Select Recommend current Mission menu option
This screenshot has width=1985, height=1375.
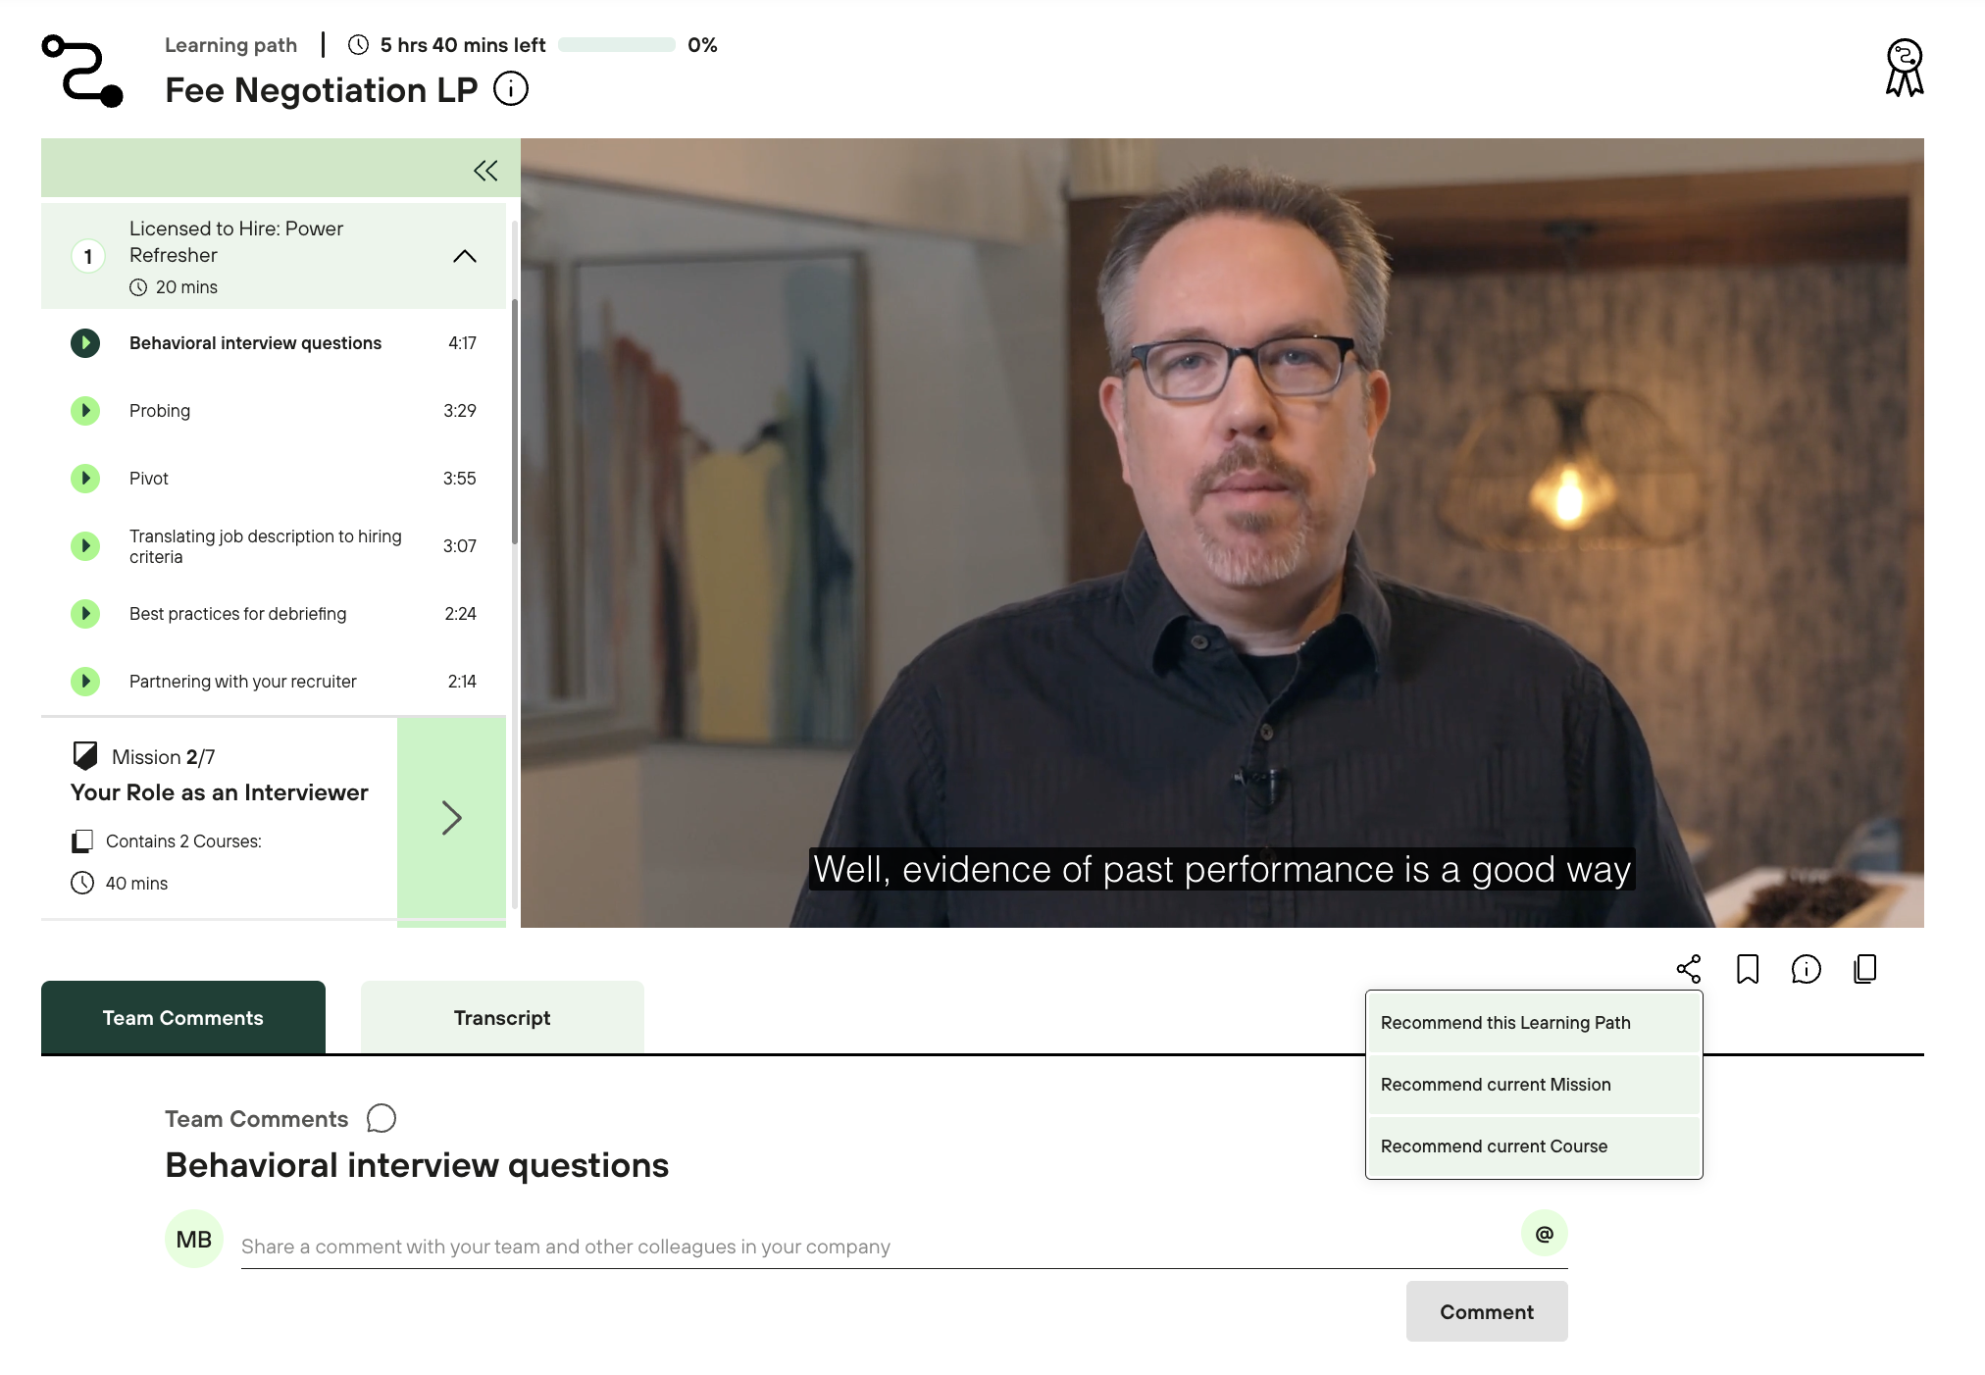(1496, 1085)
